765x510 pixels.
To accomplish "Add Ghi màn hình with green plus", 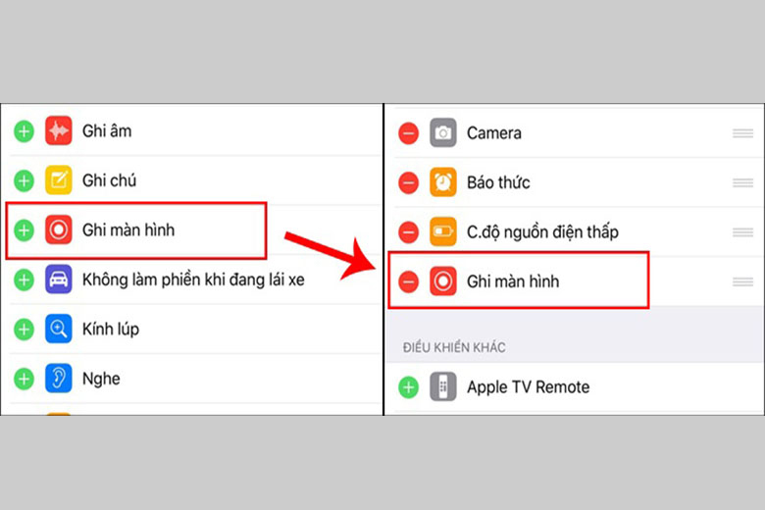I will pyautogui.click(x=24, y=230).
